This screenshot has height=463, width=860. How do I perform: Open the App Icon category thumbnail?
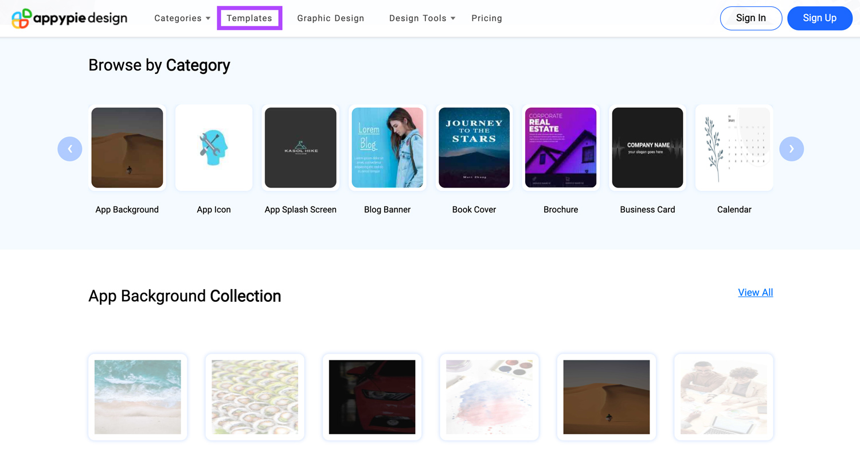click(214, 148)
